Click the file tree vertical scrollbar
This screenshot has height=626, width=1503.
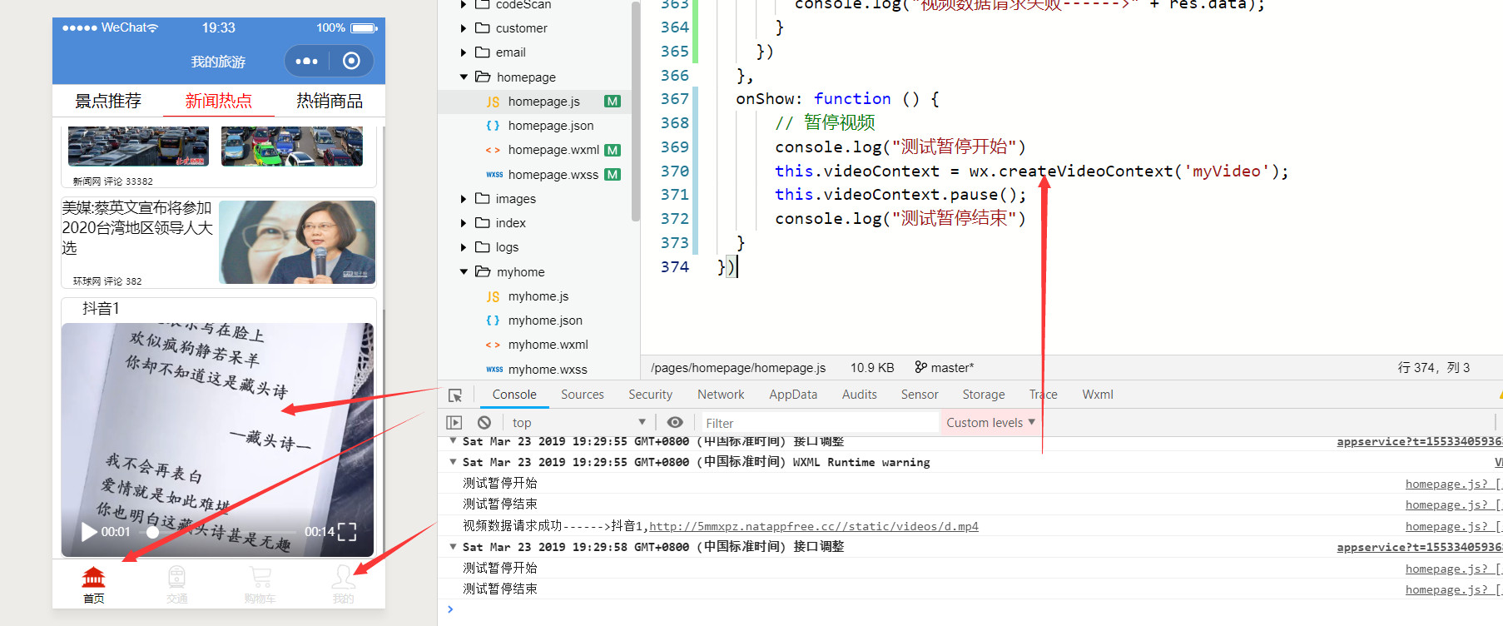635,112
